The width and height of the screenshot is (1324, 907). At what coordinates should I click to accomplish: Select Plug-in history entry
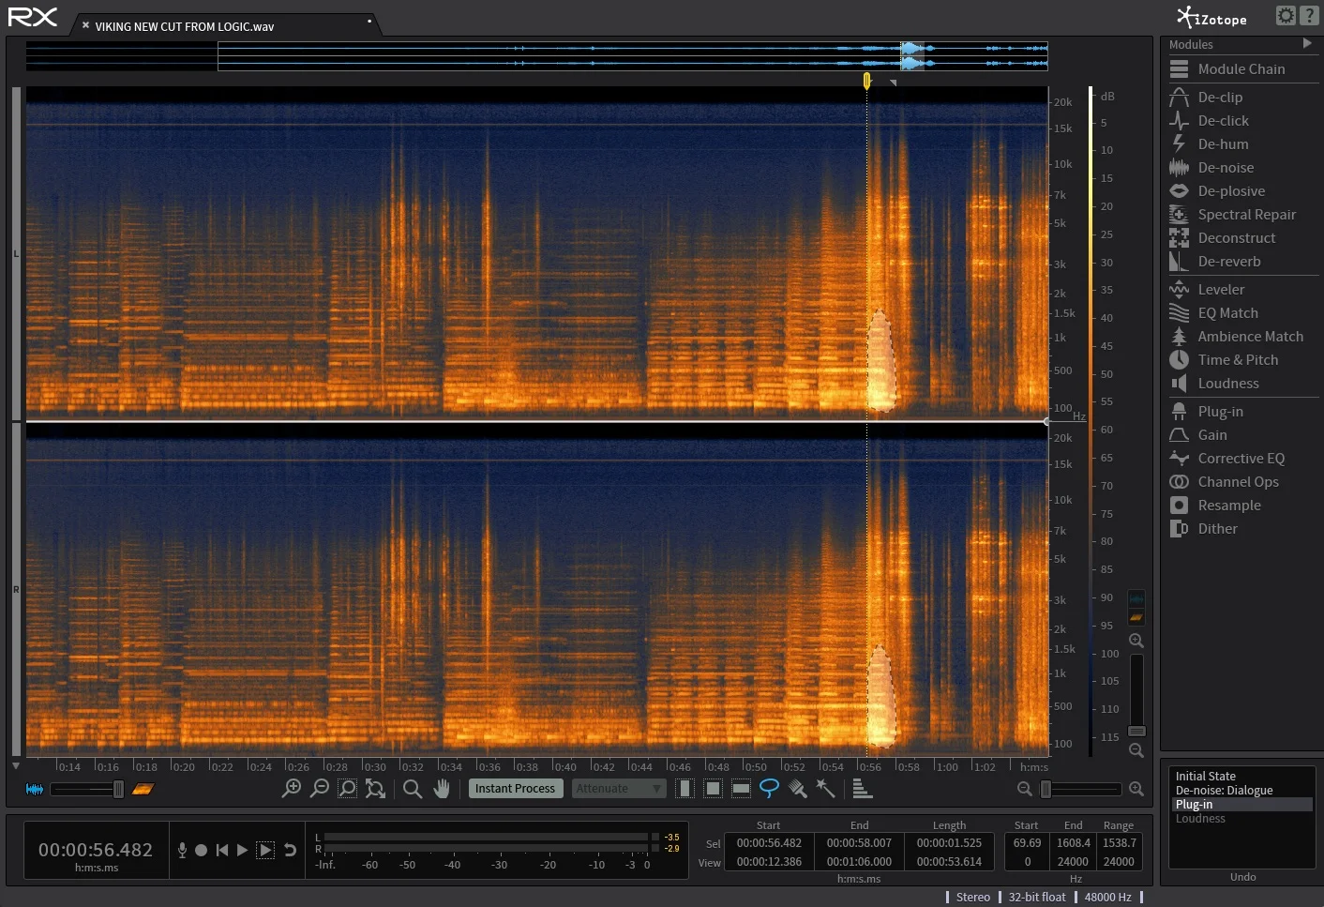(1241, 805)
